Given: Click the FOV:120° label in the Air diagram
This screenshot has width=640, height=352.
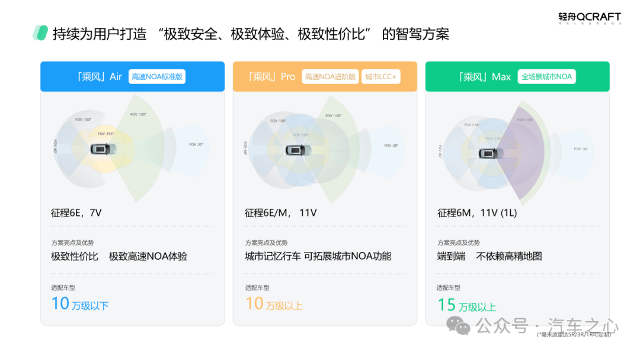Looking at the screenshot, I should pyautogui.click(x=138, y=115).
